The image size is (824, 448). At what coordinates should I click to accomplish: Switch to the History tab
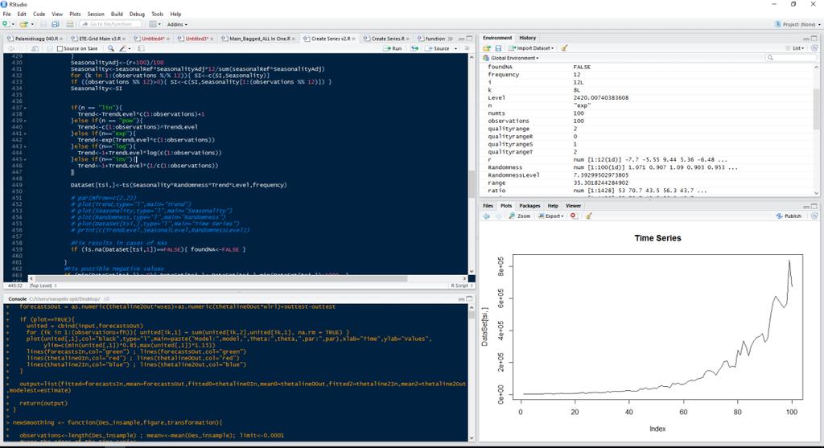[528, 38]
